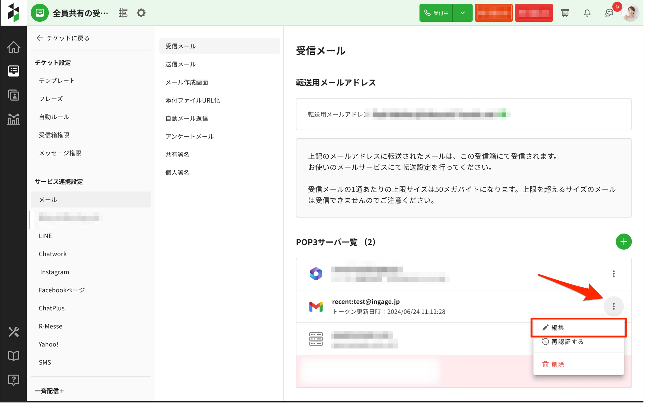The image size is (656, 415).
Task: Click the chat bubble icon with badge 9
Action: 609,13
